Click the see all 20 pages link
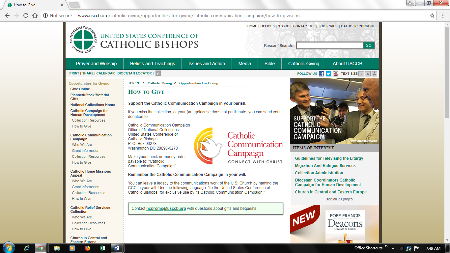 [339, 199]
